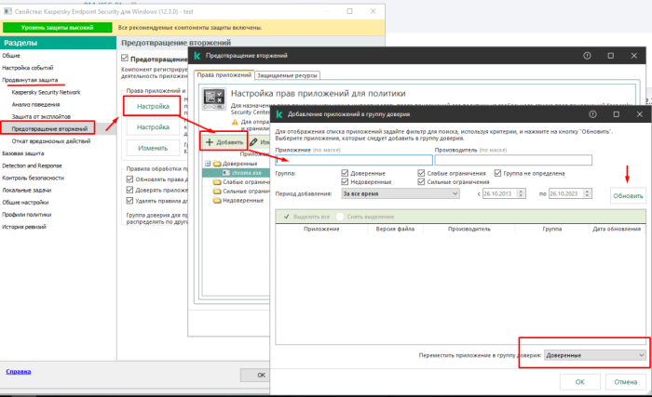
Task: Focus the Производитель mask input field
Action: 513,160
